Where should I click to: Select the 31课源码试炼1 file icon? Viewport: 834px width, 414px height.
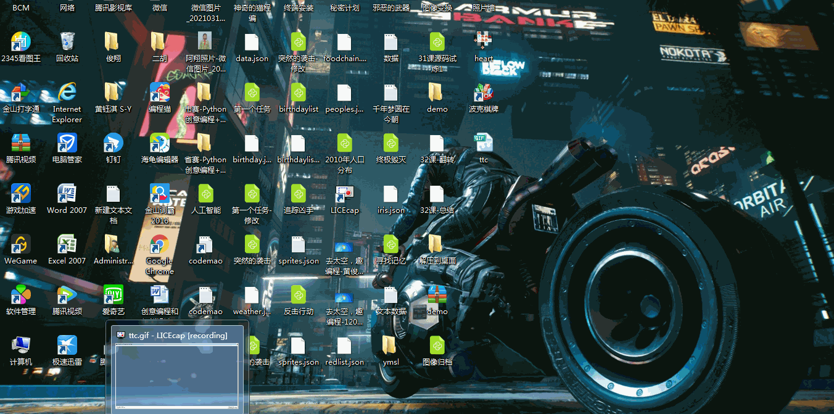[x=437, y=42]
